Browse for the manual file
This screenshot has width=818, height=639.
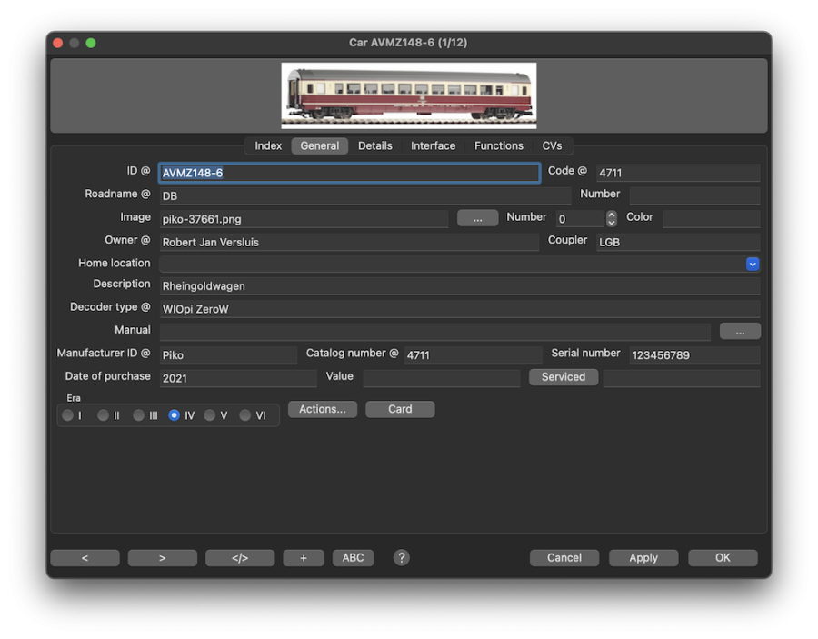pyautogui.click(x=740, y=332)
